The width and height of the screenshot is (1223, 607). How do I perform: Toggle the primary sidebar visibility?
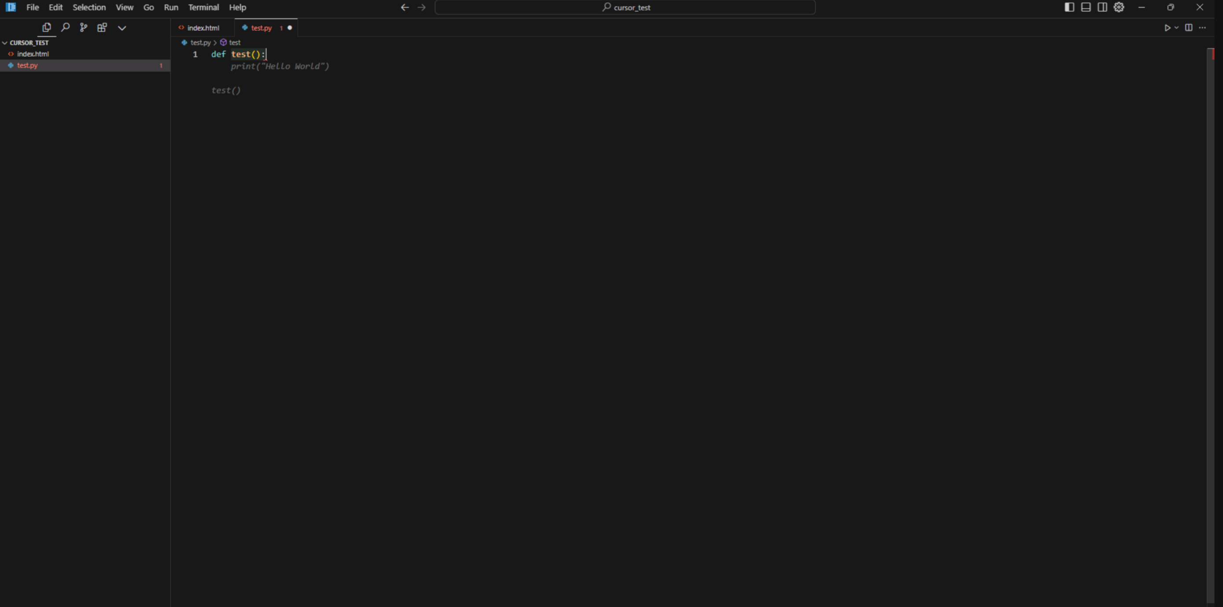pos(1069,7)
